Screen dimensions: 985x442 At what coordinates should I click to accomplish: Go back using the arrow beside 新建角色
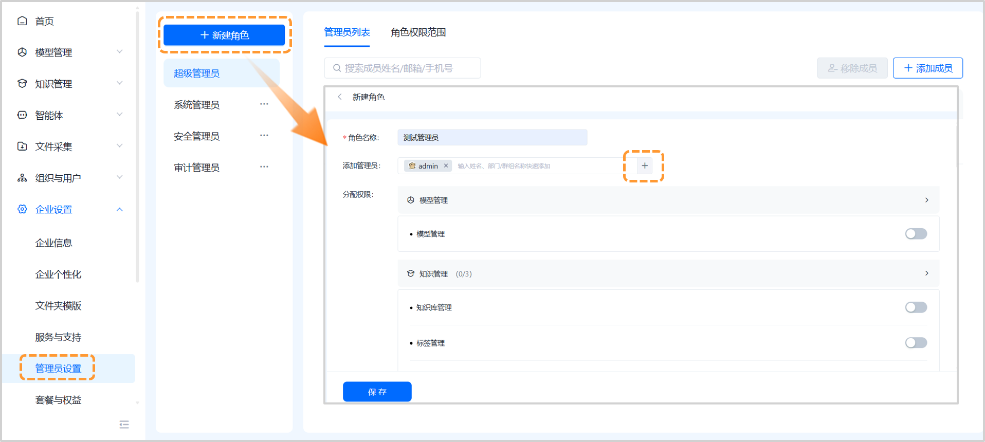tap(340, 97)
